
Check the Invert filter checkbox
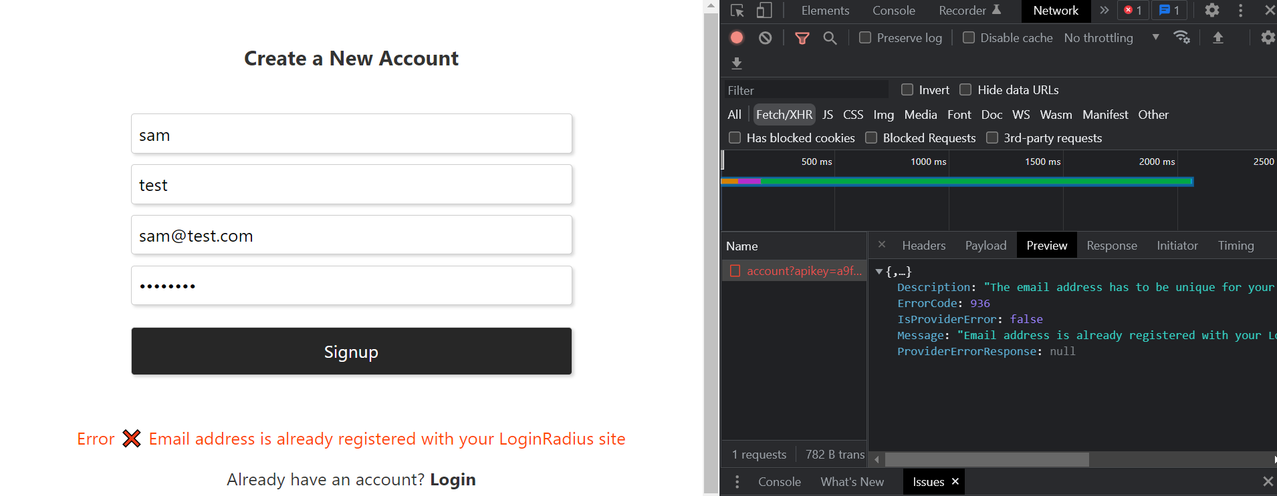(x=907, y=89)
